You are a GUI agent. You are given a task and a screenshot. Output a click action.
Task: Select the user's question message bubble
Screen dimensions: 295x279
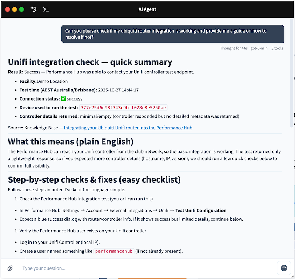tap(172, 34)
